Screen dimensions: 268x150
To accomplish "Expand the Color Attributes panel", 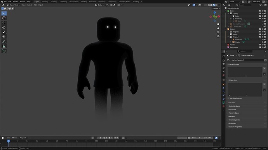I will coord(235,106).
